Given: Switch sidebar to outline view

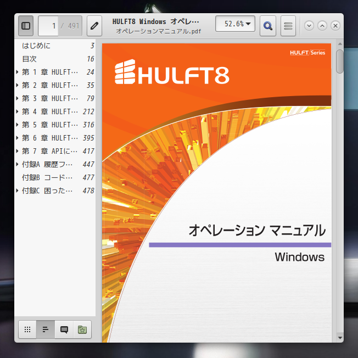Looking at the screenshot, I should [46, 329].
